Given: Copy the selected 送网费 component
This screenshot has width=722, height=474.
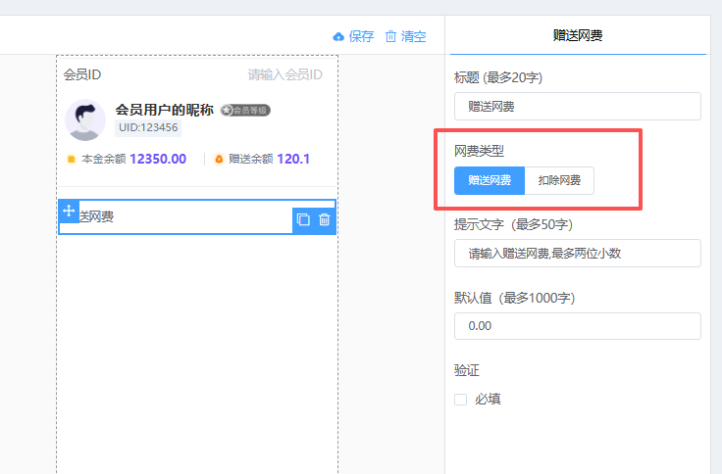Looking at the screenshot, I should click(303, 219).
